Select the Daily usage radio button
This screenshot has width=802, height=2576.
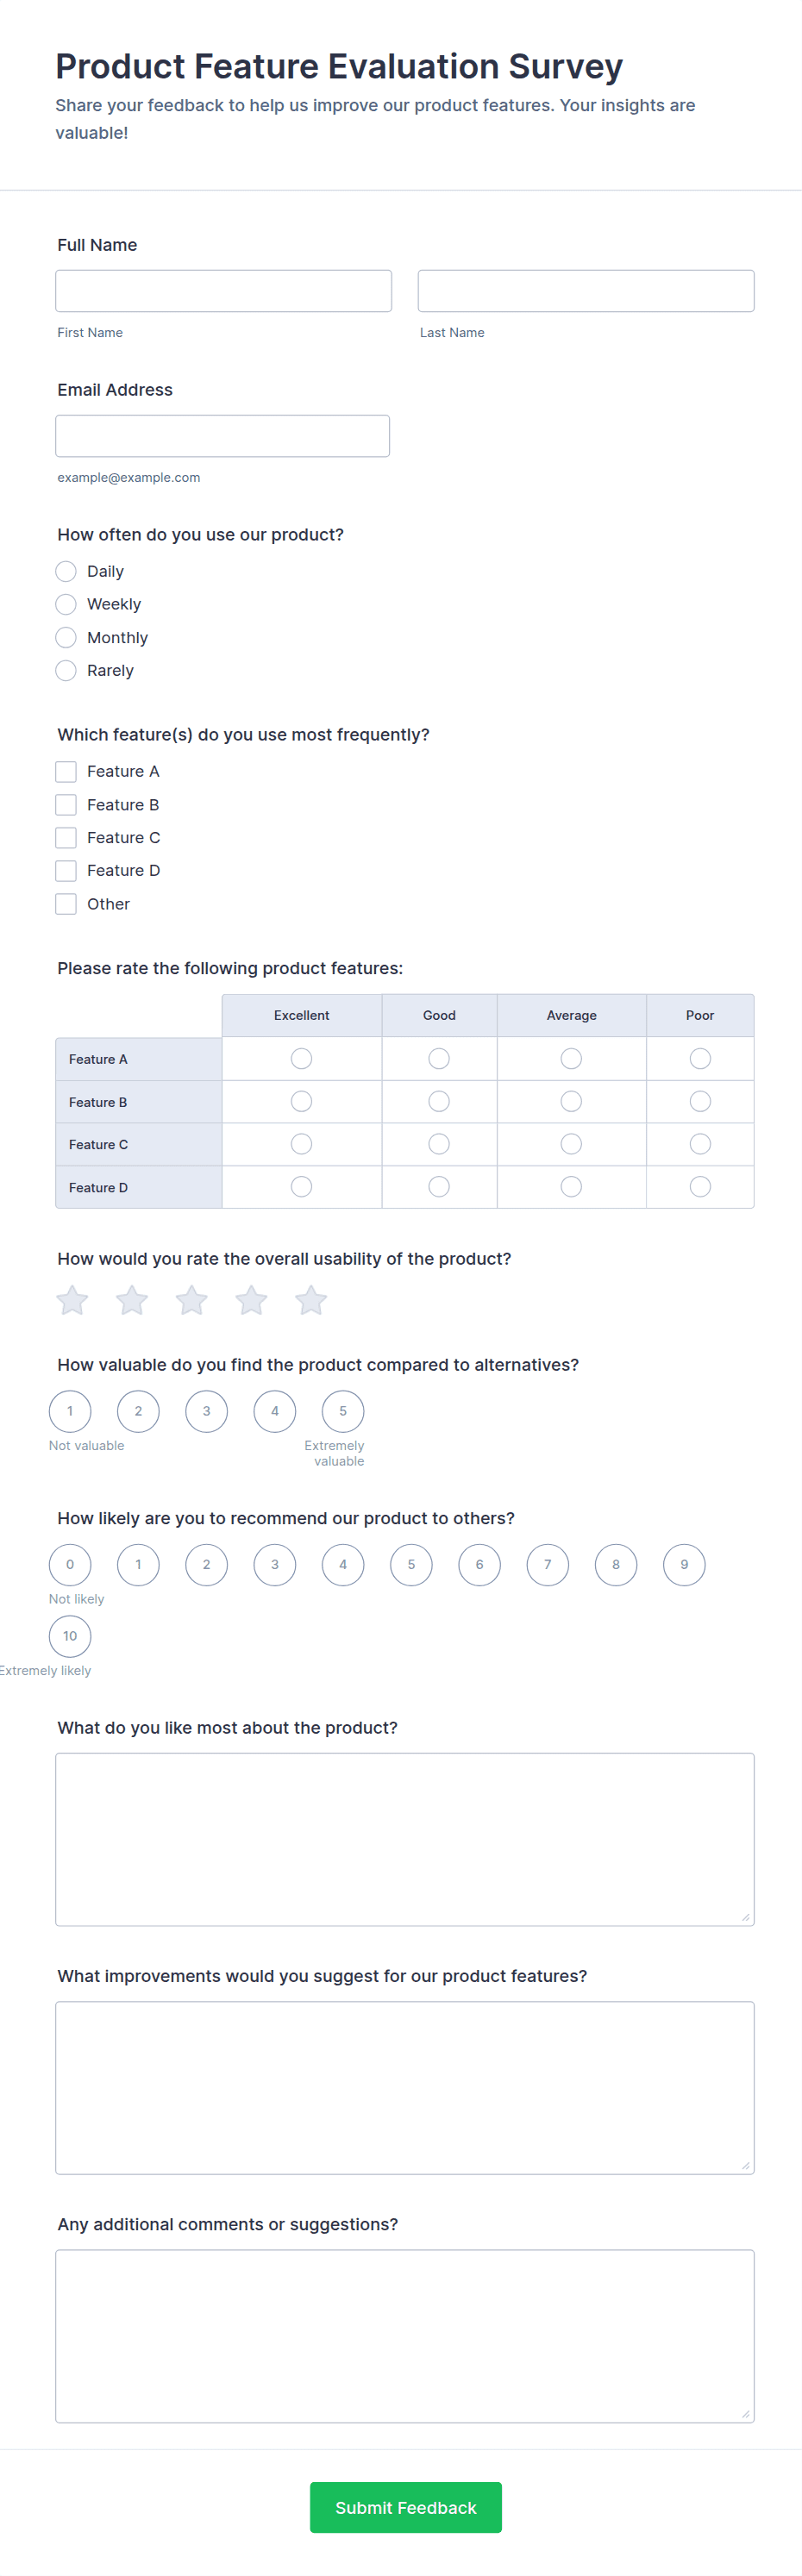point(66,571)
